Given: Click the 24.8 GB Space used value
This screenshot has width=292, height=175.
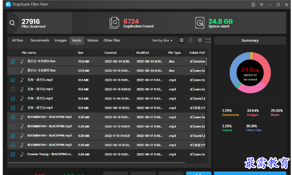Looking at the screenshot, I should tap(221, 23).
